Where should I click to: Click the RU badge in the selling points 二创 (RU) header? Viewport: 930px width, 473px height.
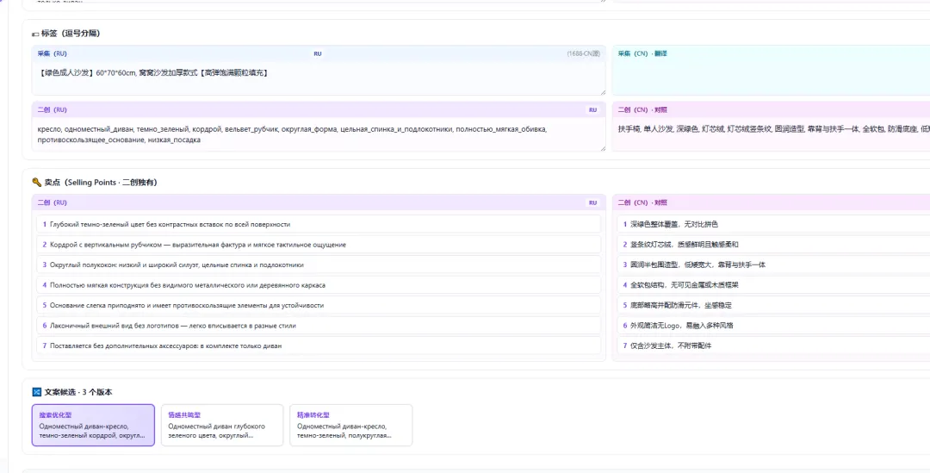coord(592,202)
